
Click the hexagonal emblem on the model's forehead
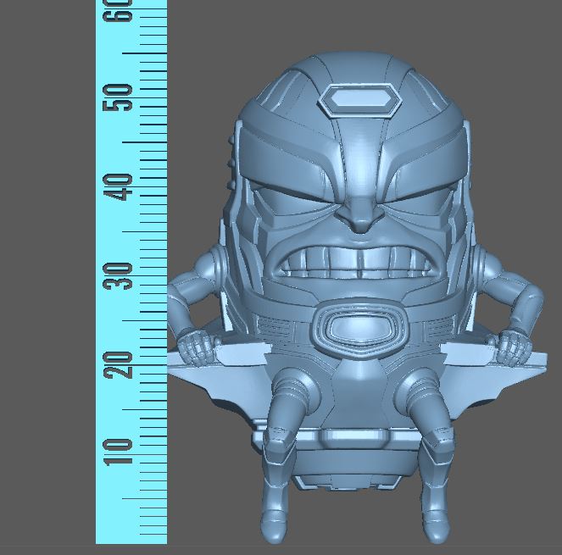point(359,102)
